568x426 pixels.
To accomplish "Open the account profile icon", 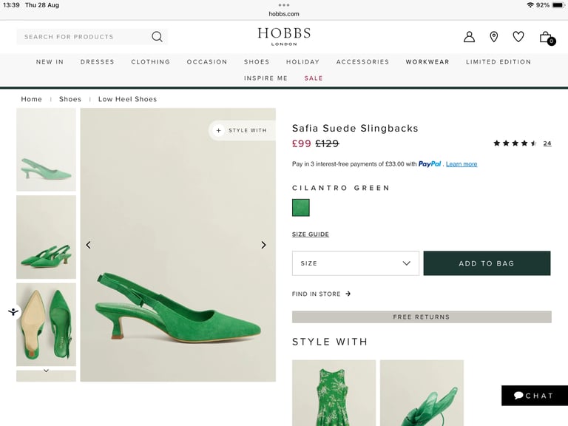I will click(x=469, y=36).
